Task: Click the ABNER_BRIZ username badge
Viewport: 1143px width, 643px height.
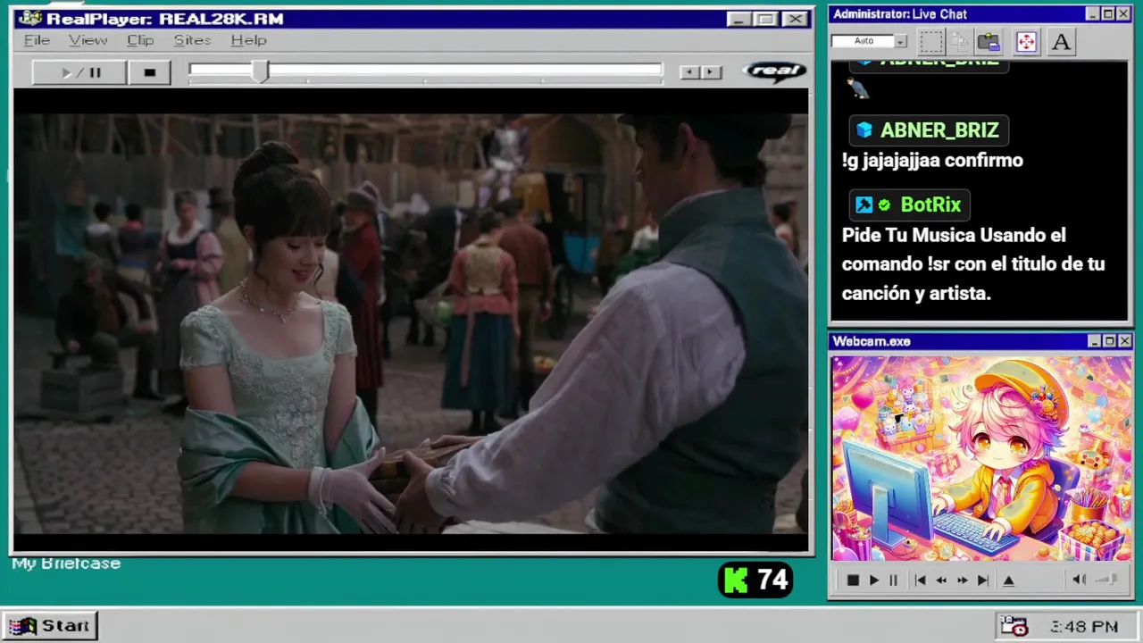Action: pyautogui.click(x=928, y=130)
